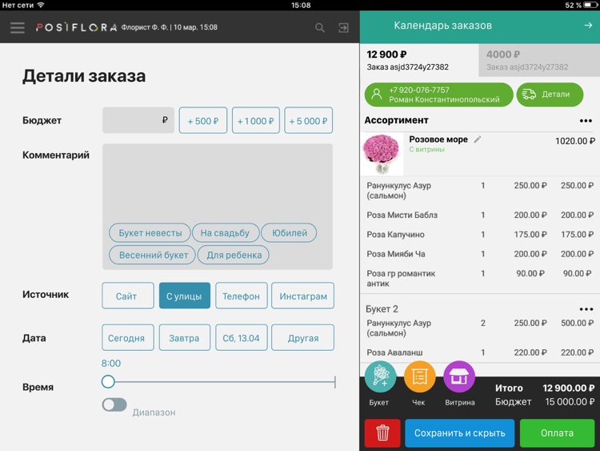Click the Букет 2 heading

[382, 309]
